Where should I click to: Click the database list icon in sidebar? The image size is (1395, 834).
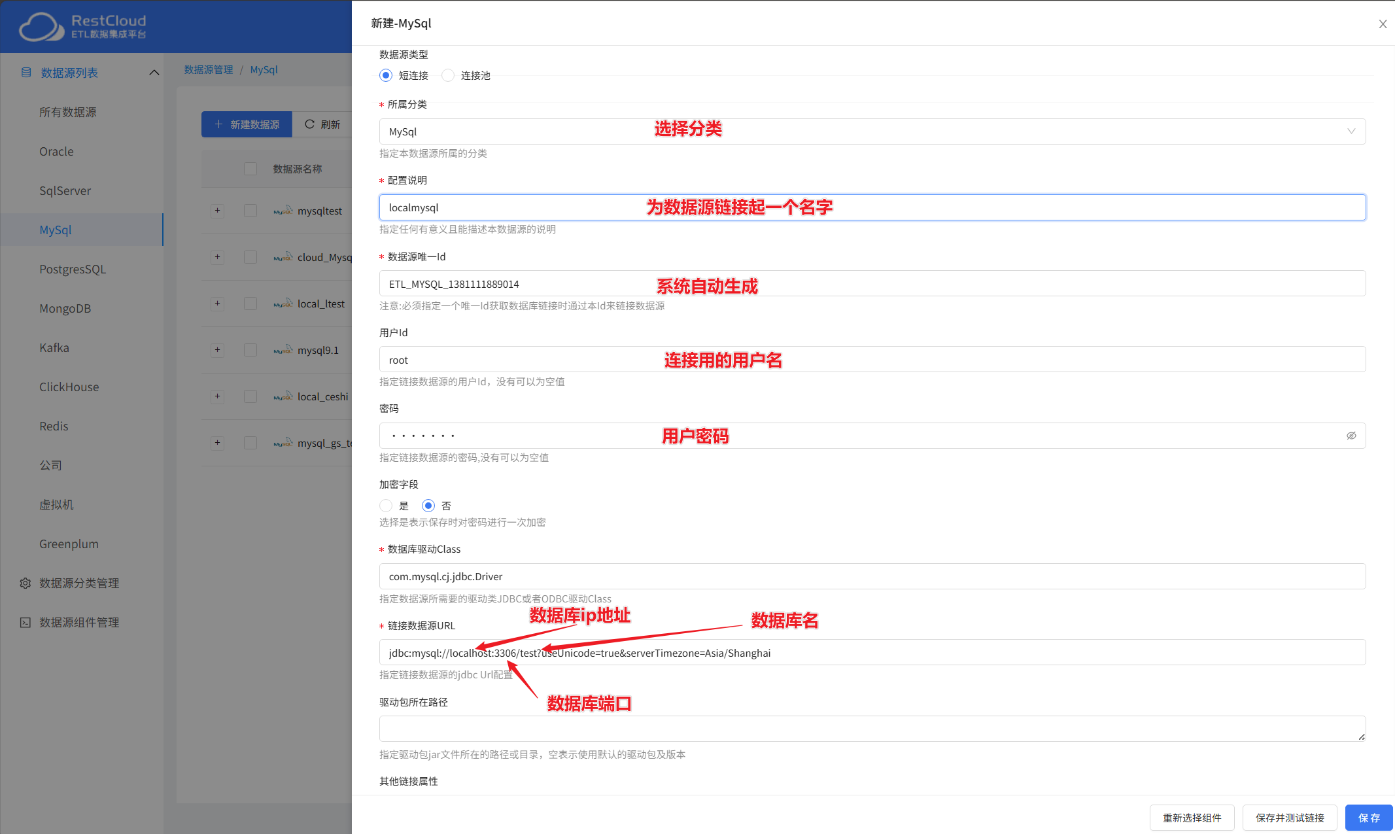coord(26,73)
